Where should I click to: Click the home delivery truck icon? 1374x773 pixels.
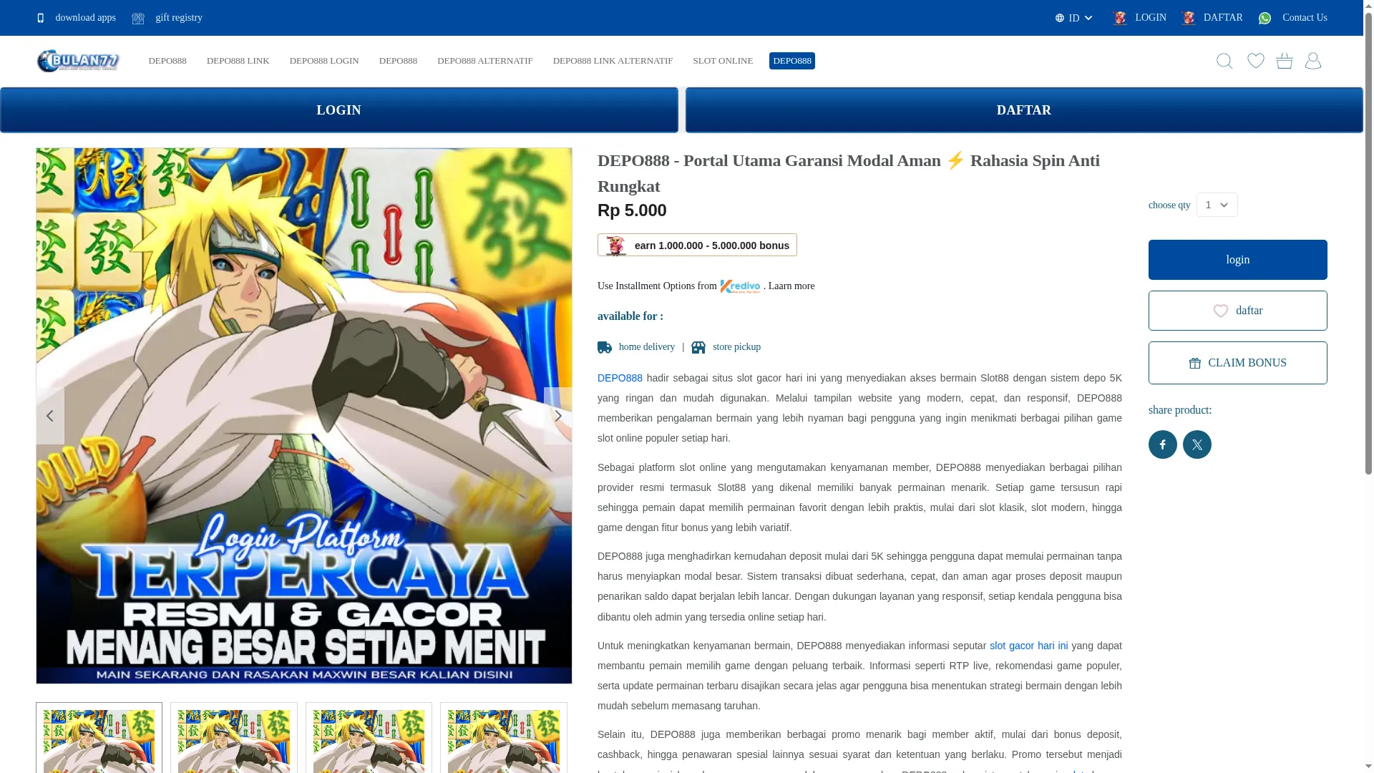[x=605, y=347]
